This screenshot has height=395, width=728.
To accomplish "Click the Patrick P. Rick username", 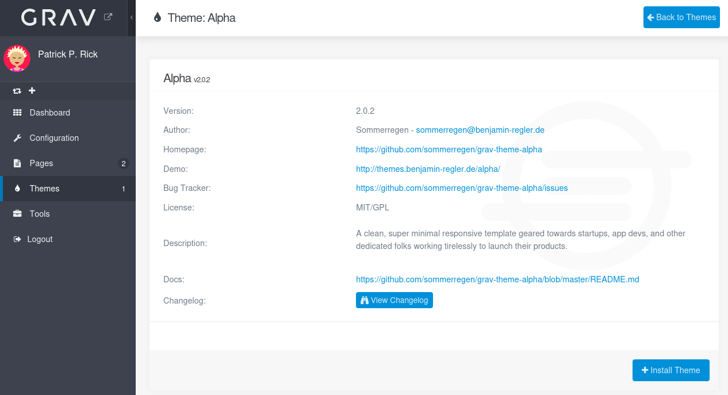I will tap(68, 55).
